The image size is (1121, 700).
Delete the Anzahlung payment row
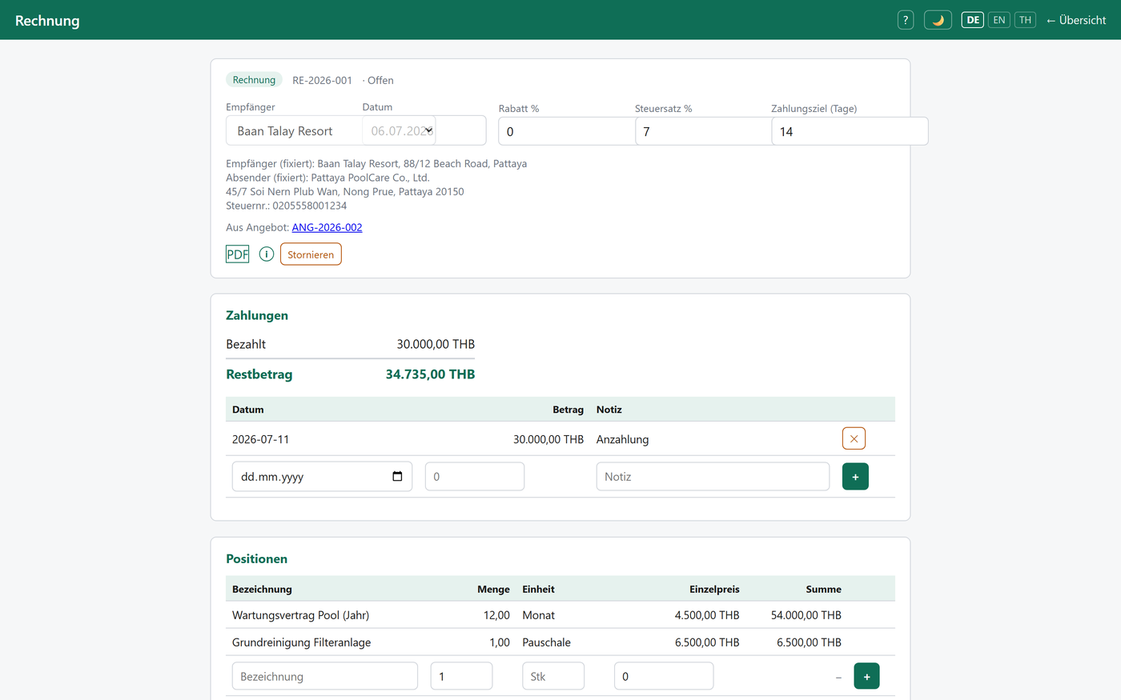click(x=854, y=438)
